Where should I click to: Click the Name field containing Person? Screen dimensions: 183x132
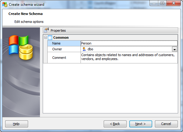point(129,43)
